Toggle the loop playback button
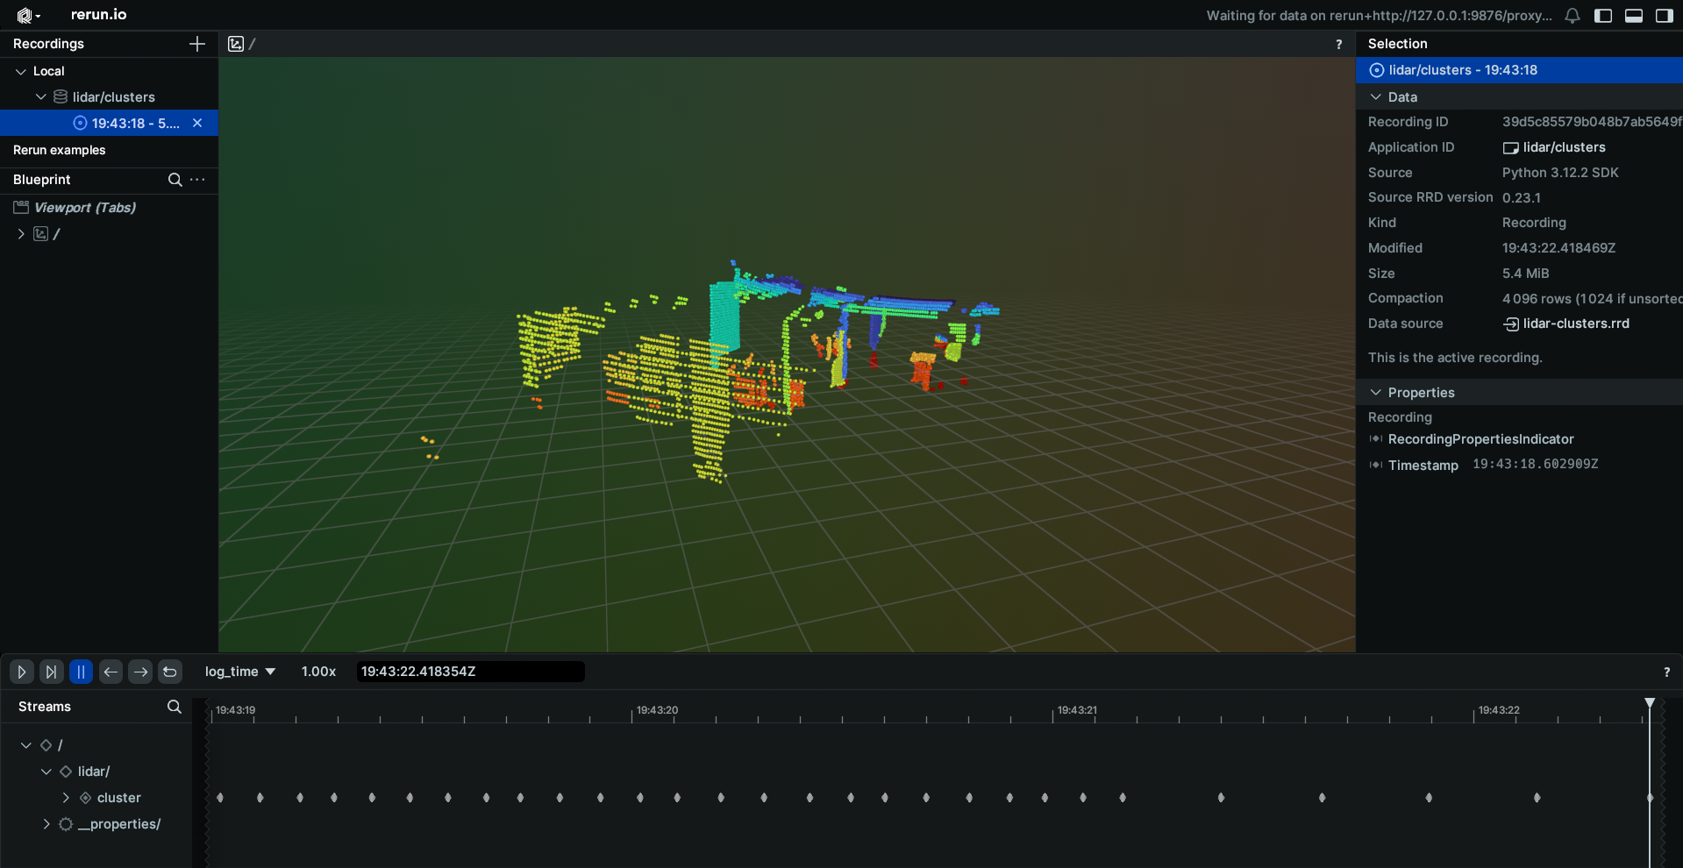This screenshot has width=1683, height=868. click(x=170, y=672)
